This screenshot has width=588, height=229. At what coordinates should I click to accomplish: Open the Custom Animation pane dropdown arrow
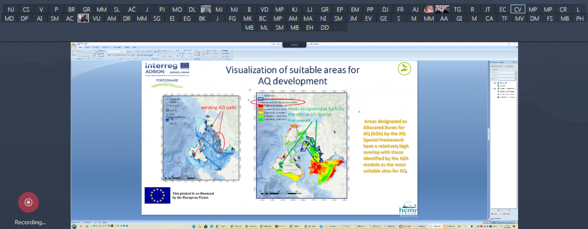[x=513, y=62]
